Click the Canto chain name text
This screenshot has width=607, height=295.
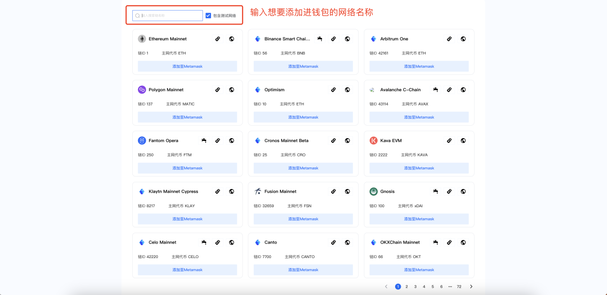(271, 242)
